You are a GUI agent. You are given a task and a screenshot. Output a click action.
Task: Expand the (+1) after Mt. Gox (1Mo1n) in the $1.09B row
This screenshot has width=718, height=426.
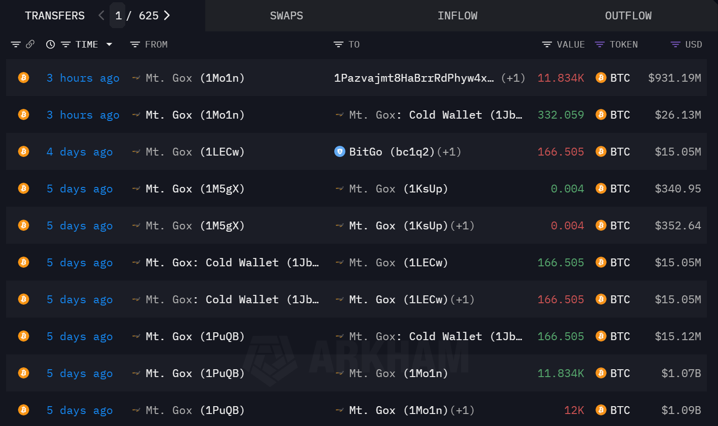tap(462, 410)
